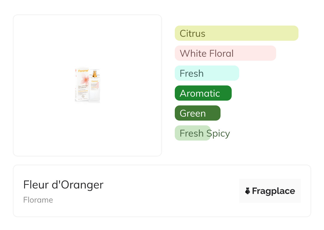Choose the Fresh accord bar
This screenshot has height=230, width=324.
click(x=207, y=73)
